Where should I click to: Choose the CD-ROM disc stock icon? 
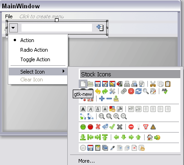(83, 148)
